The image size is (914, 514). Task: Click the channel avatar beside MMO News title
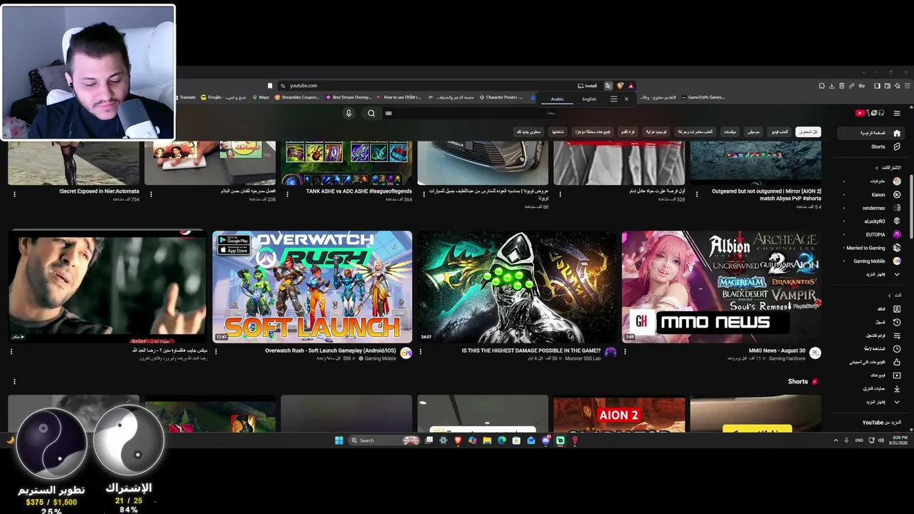tap(815, 353)
